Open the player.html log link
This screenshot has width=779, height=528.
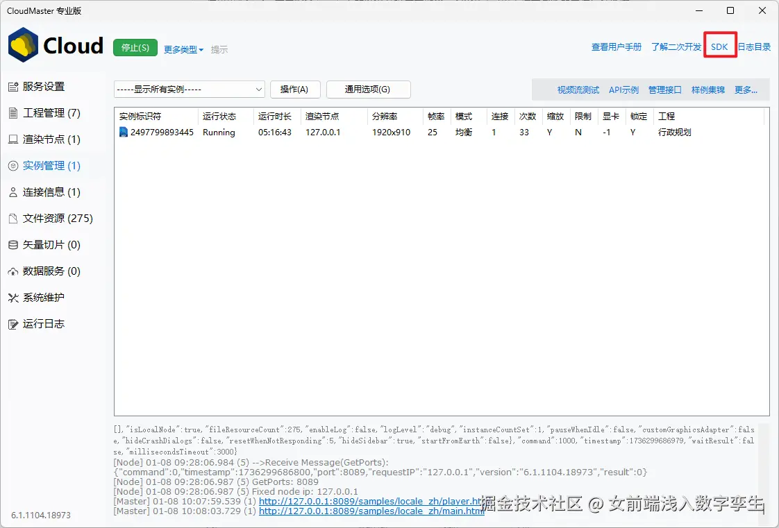371,501
